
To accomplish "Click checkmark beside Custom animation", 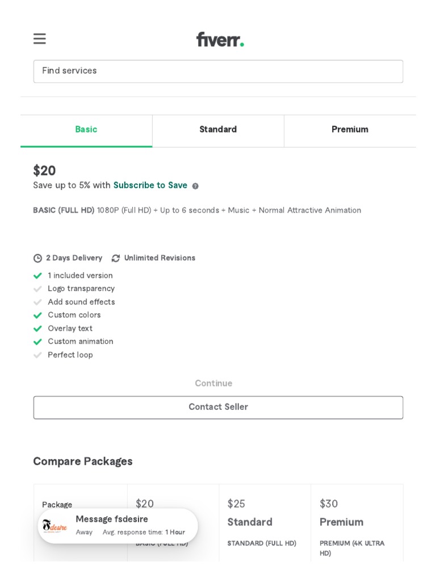I will [x=37, y=342].
